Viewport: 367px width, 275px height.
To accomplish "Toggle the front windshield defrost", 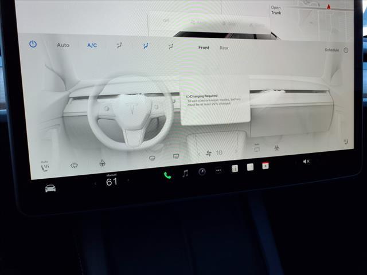I will click(152, 158).
